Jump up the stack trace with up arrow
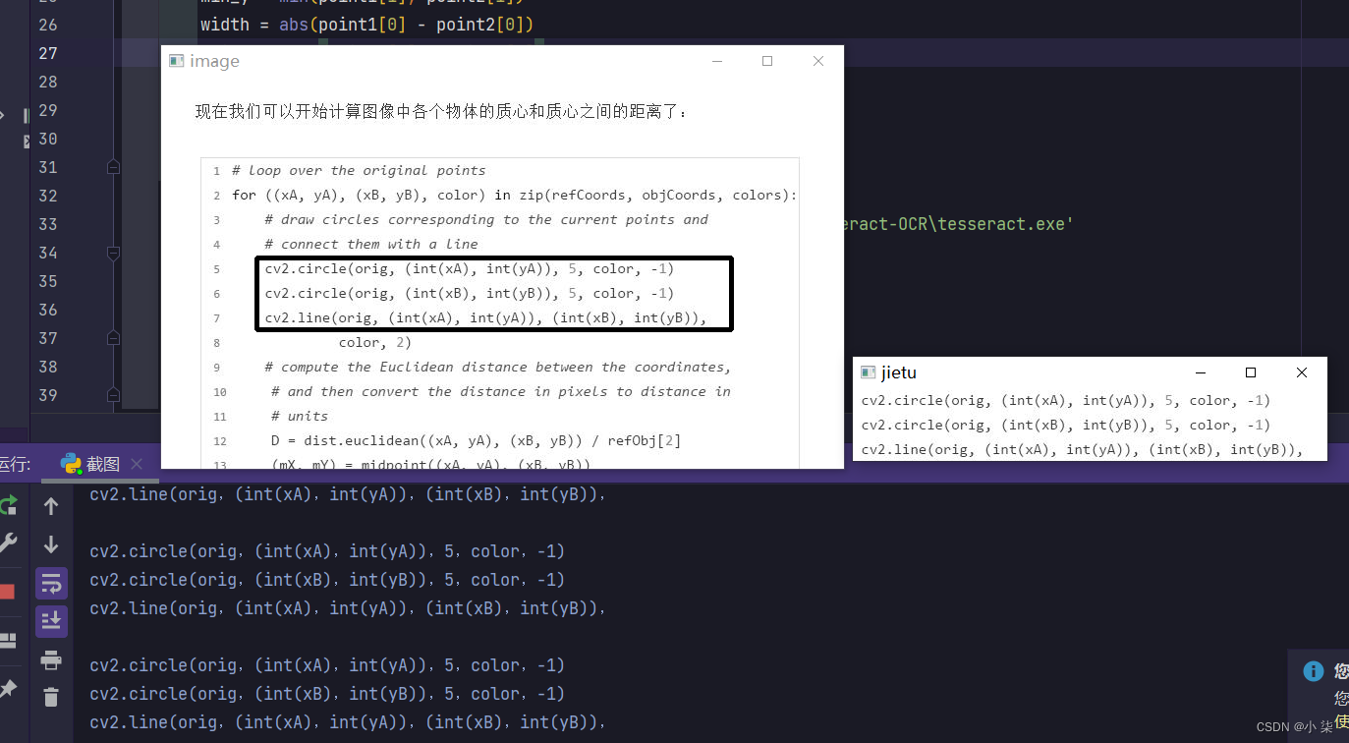This screenshot has height=743, width=1349. 51,506
